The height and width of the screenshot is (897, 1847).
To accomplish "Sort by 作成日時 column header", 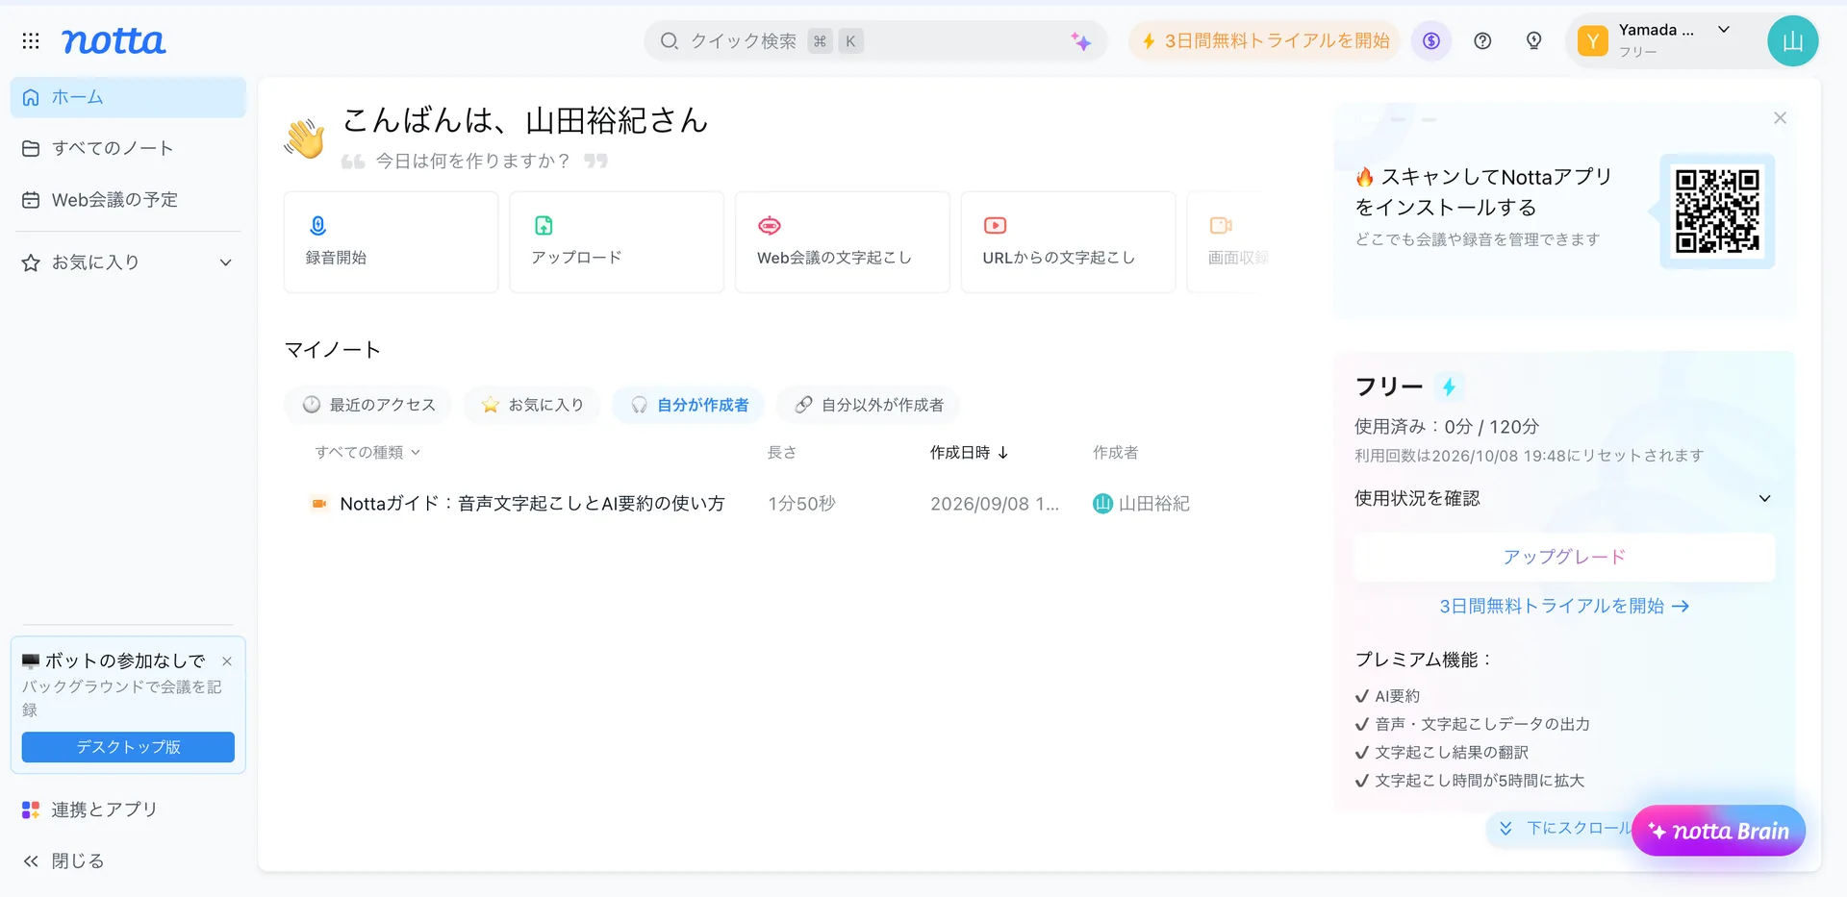I will point(969,453).
